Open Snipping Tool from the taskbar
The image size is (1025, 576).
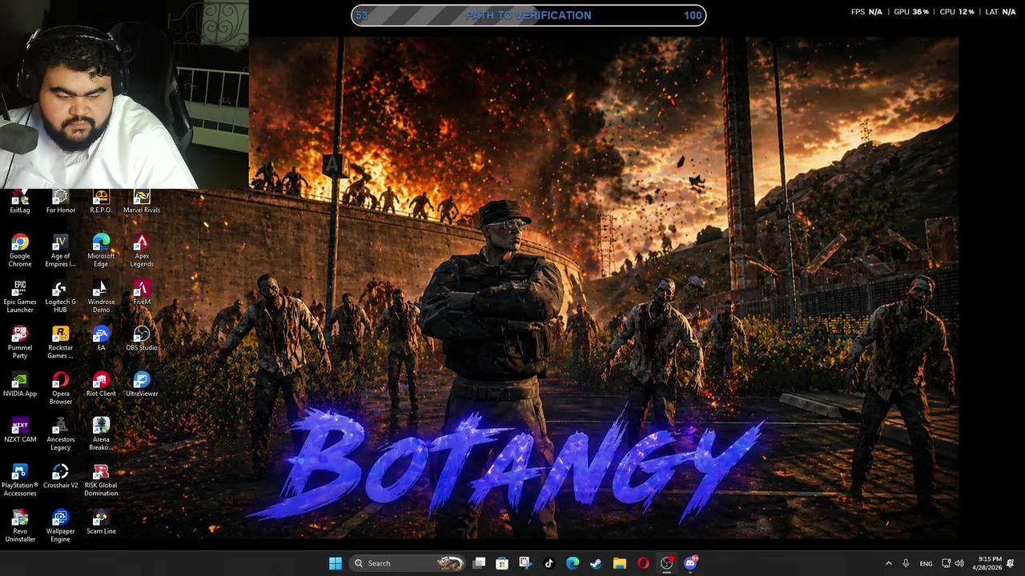coord(525,563)
